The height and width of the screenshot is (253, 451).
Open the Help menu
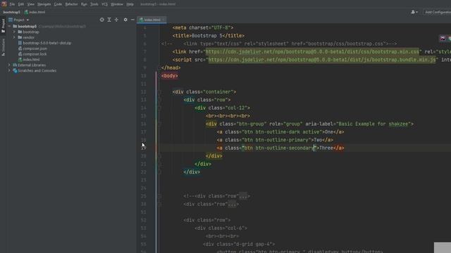(130, 4)
